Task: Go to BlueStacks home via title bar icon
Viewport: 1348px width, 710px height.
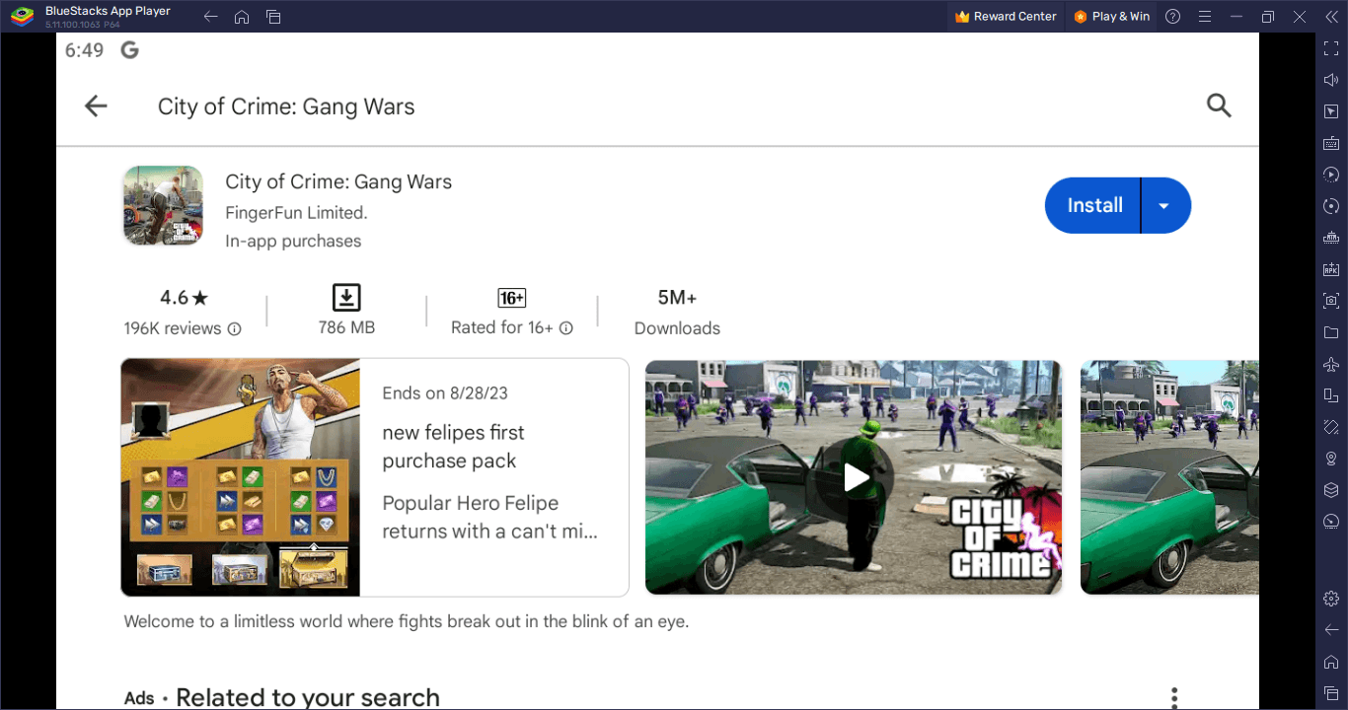Action: pos(242,17)
